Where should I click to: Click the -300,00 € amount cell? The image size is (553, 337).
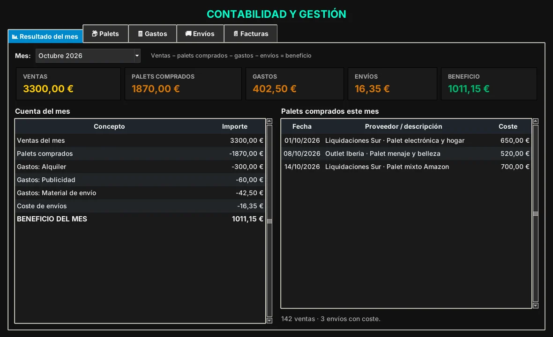coord(247,167)
